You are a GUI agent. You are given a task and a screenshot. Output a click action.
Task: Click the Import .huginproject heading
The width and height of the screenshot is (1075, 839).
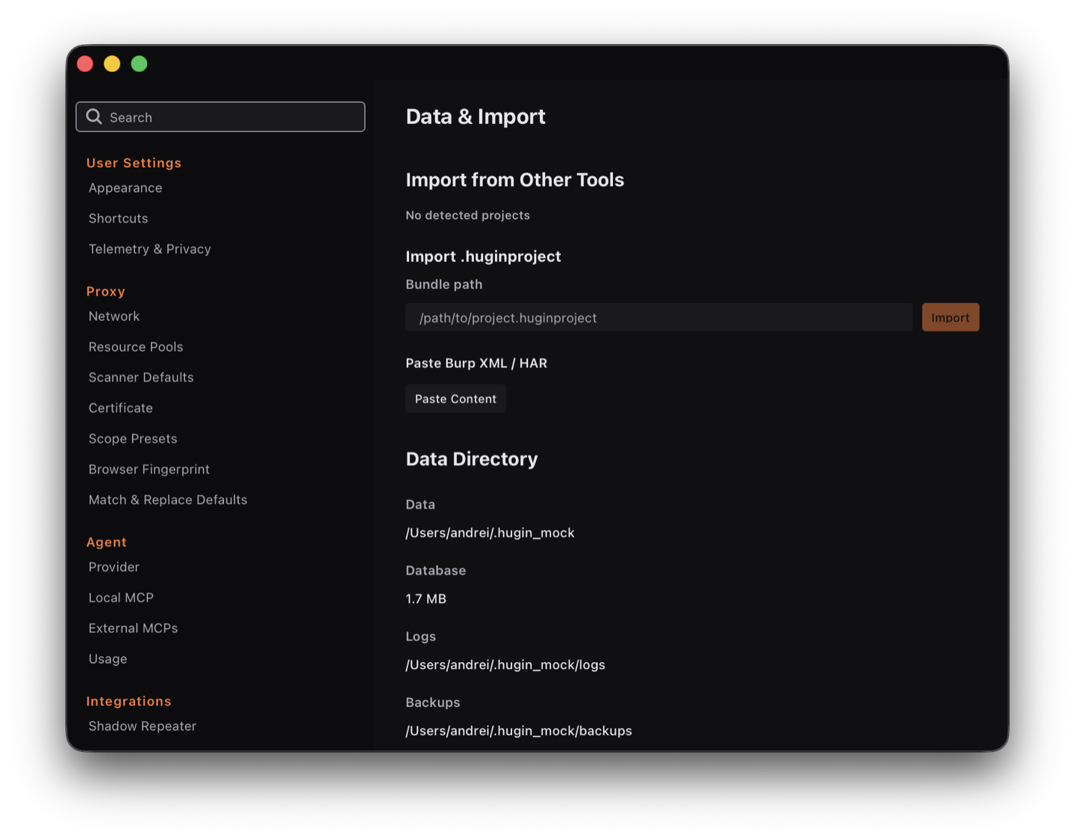pyautogui.click(x=483, y=257)
